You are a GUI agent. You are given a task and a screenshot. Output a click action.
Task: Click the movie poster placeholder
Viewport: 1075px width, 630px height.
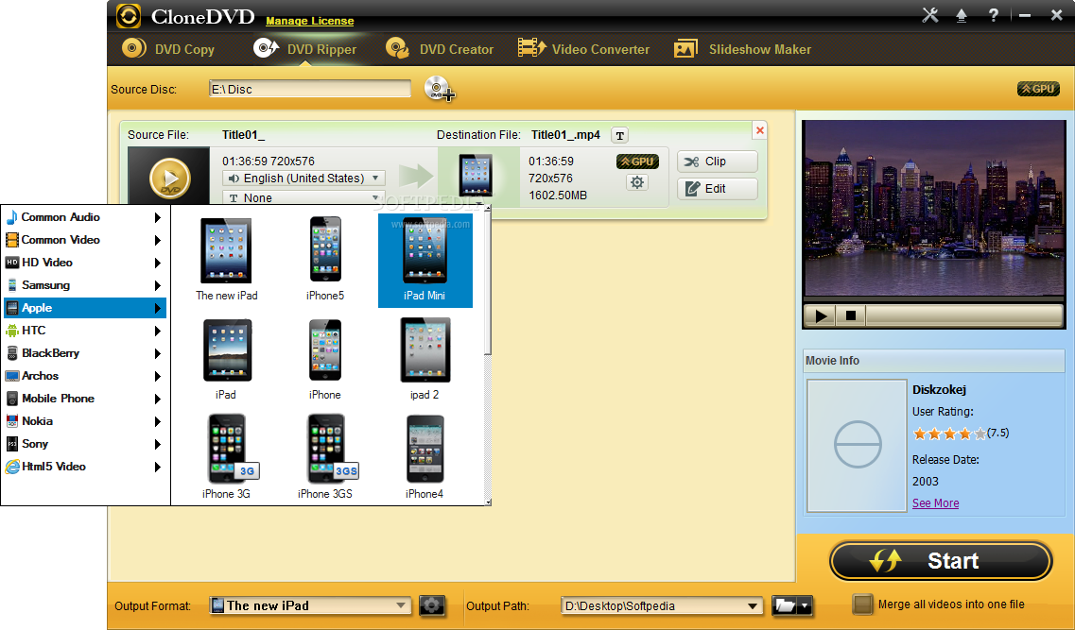coord(857,445)
